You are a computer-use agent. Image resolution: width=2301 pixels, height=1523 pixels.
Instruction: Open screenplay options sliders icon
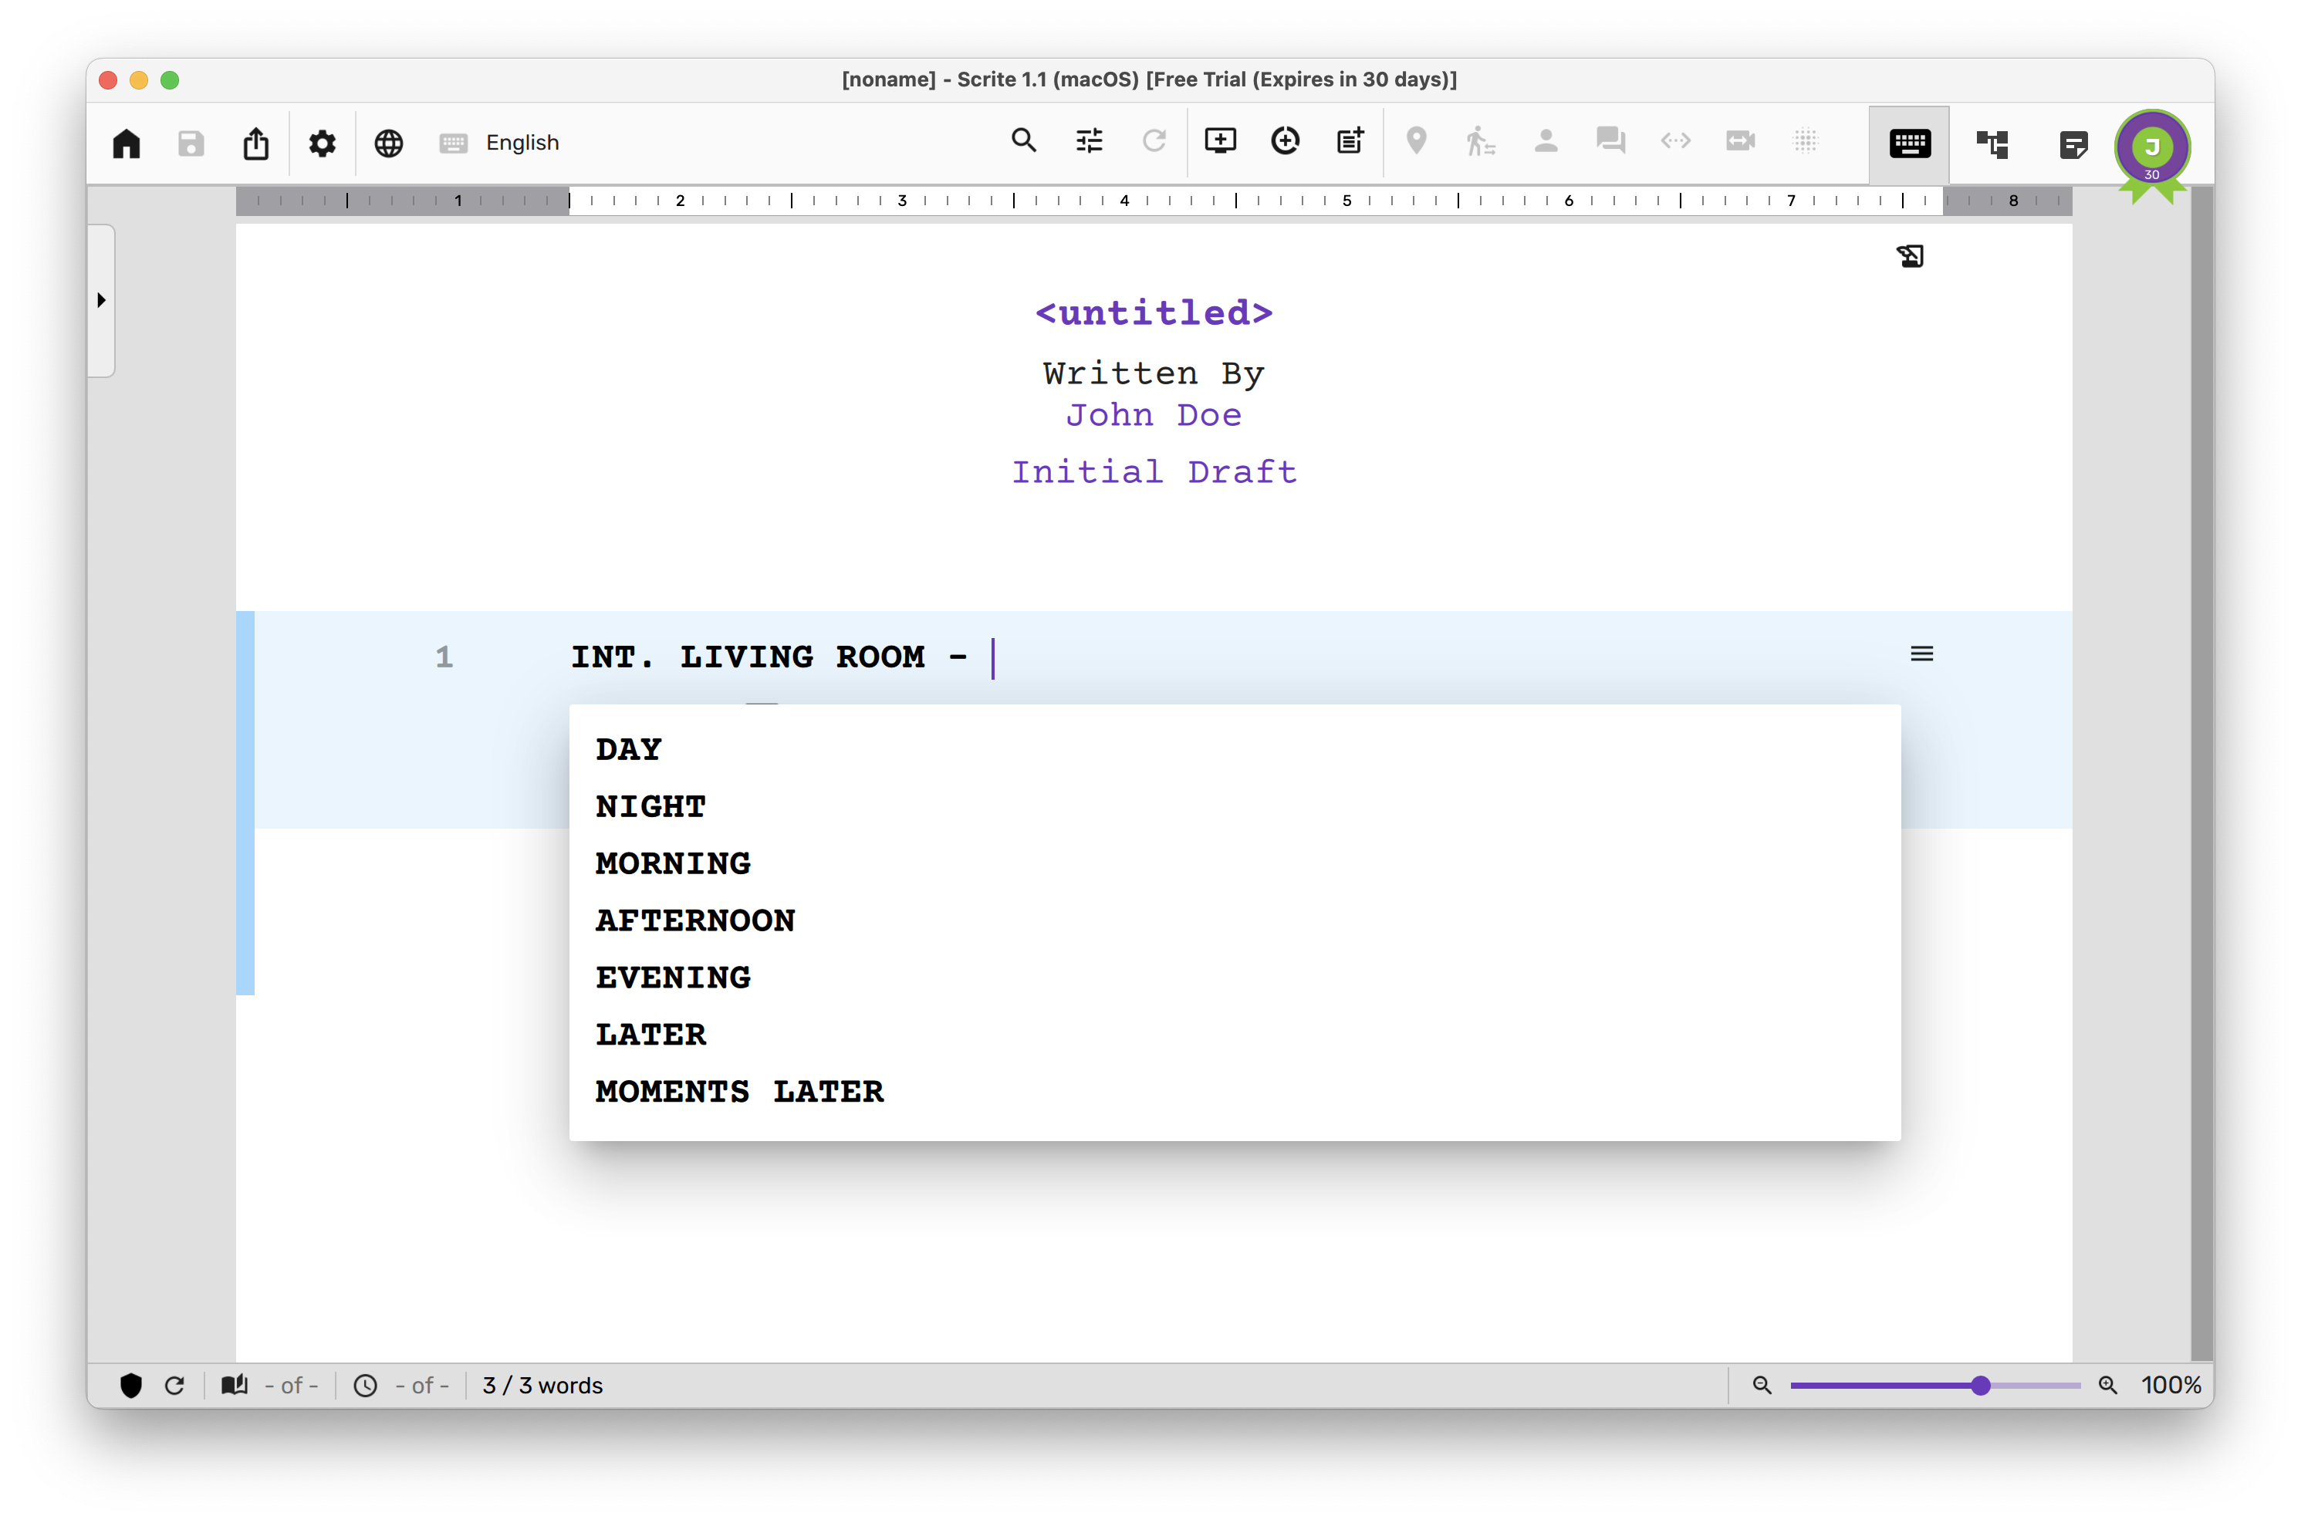coord(1090,141)
